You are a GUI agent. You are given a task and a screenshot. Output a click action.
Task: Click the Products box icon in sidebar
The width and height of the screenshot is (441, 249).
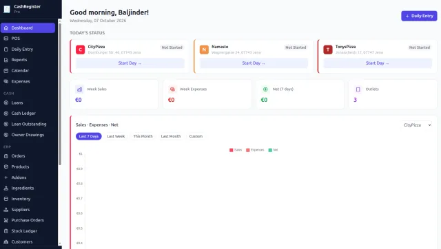(6, 166)
